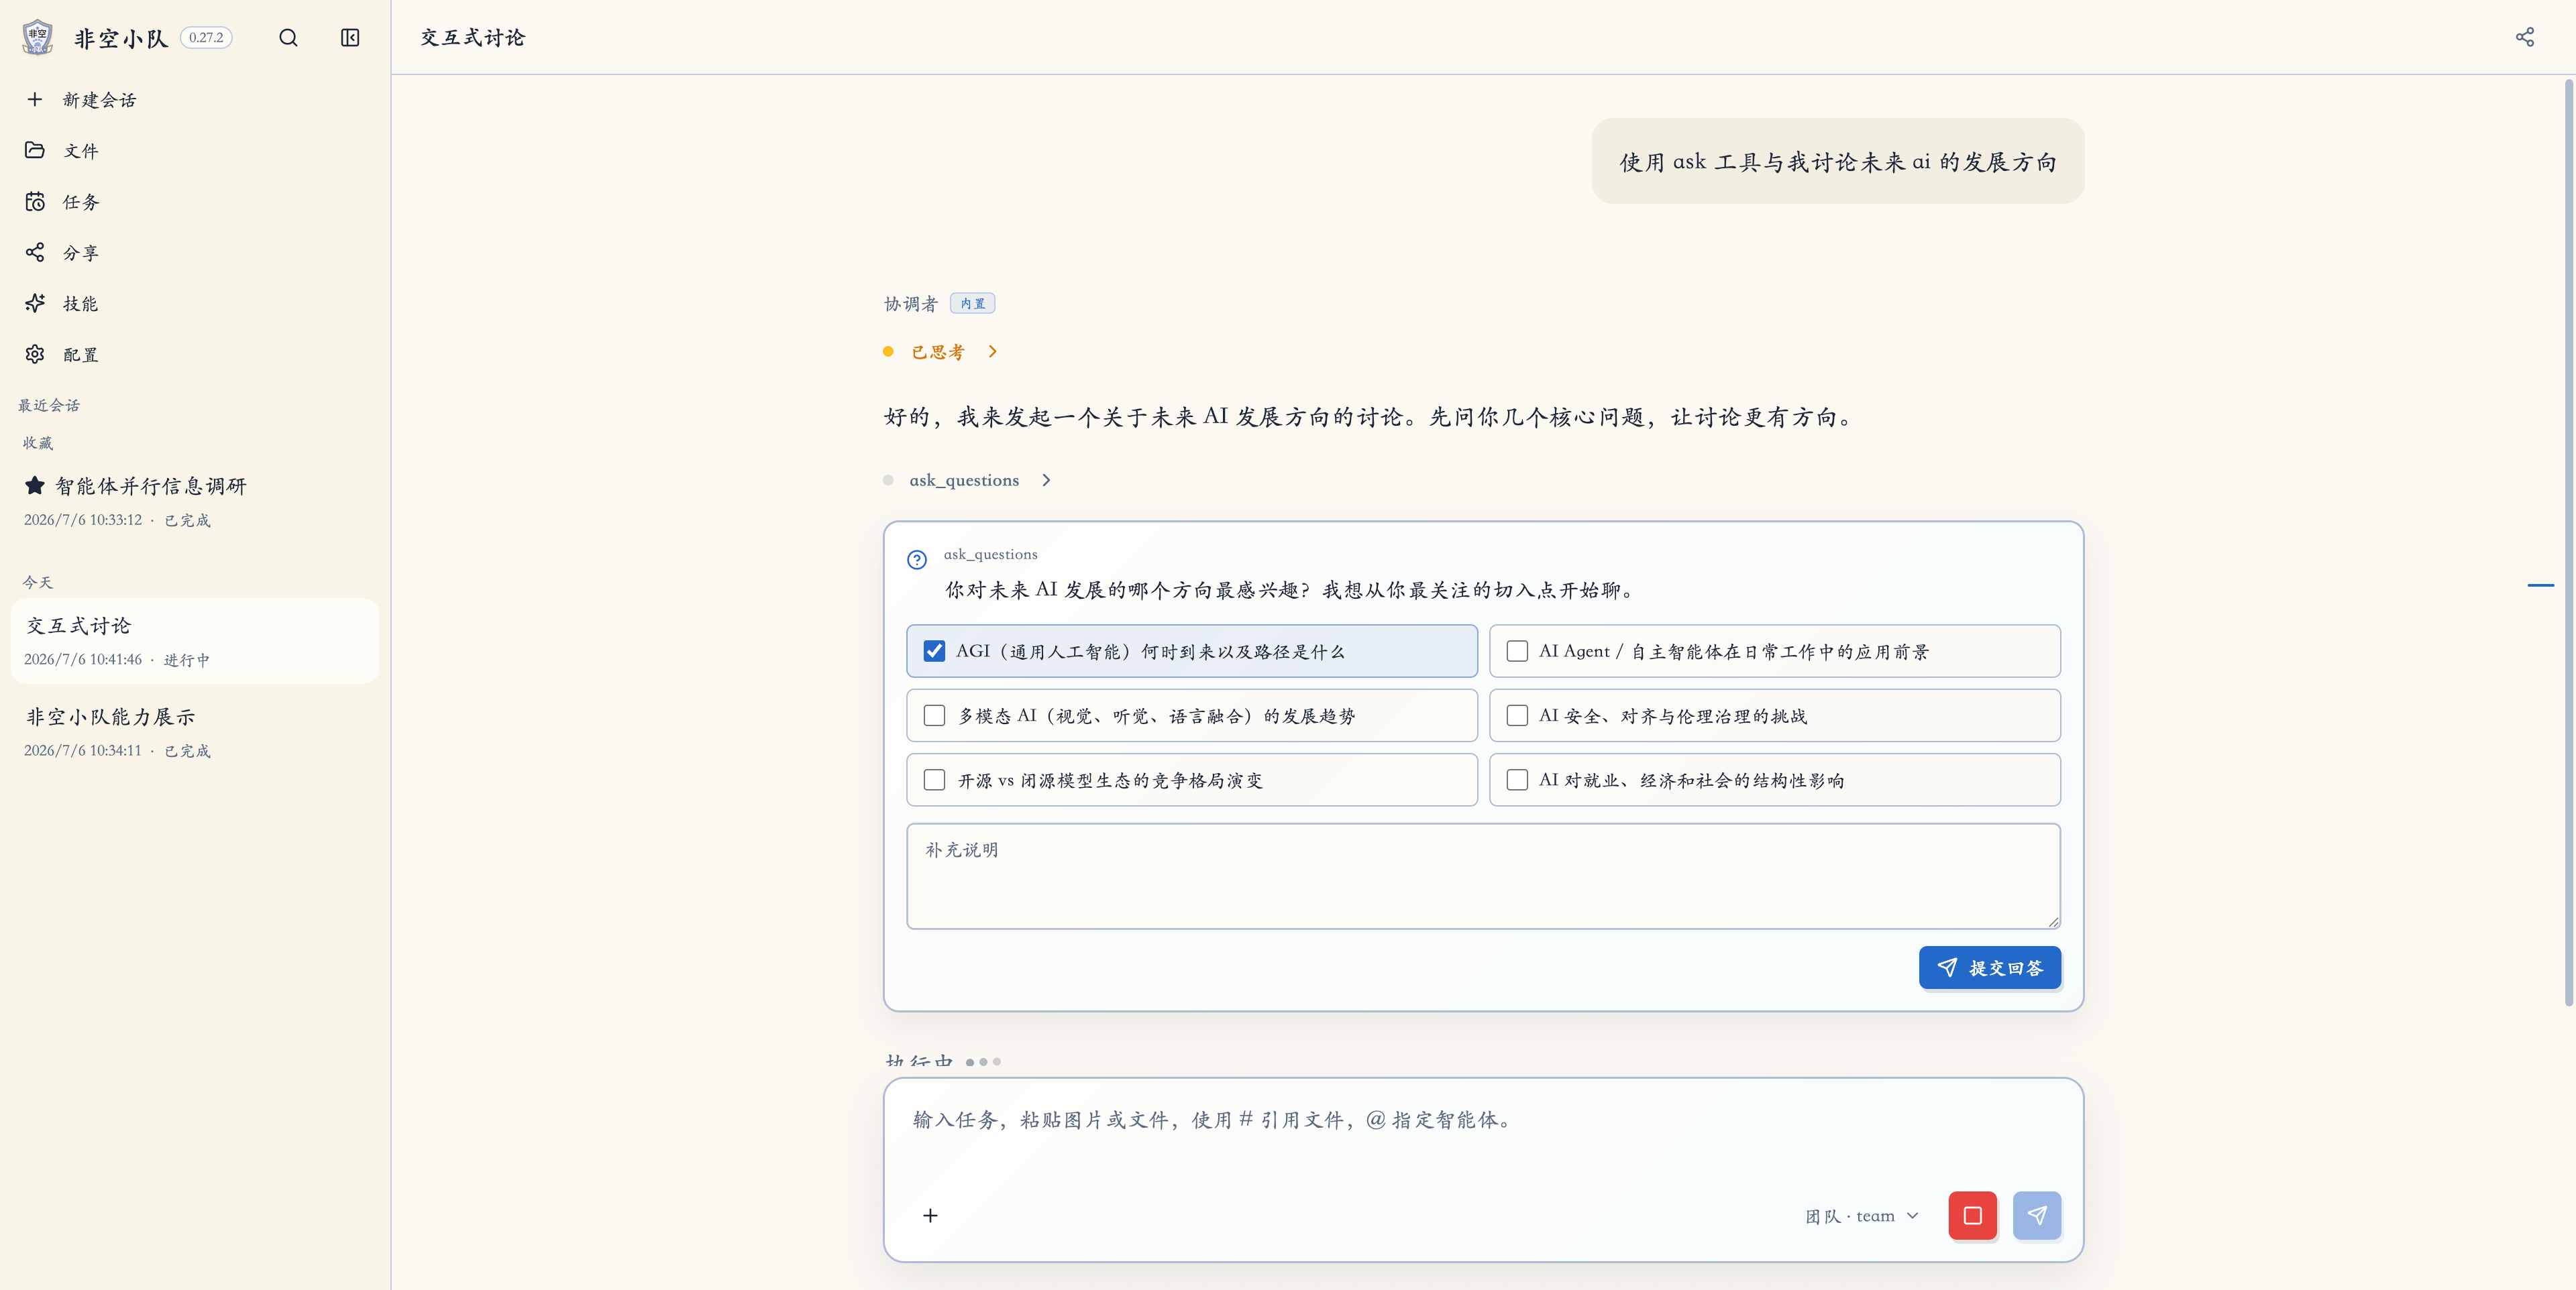
Task: Expand the ask_questions tool call row
Action: coord(967,479)
